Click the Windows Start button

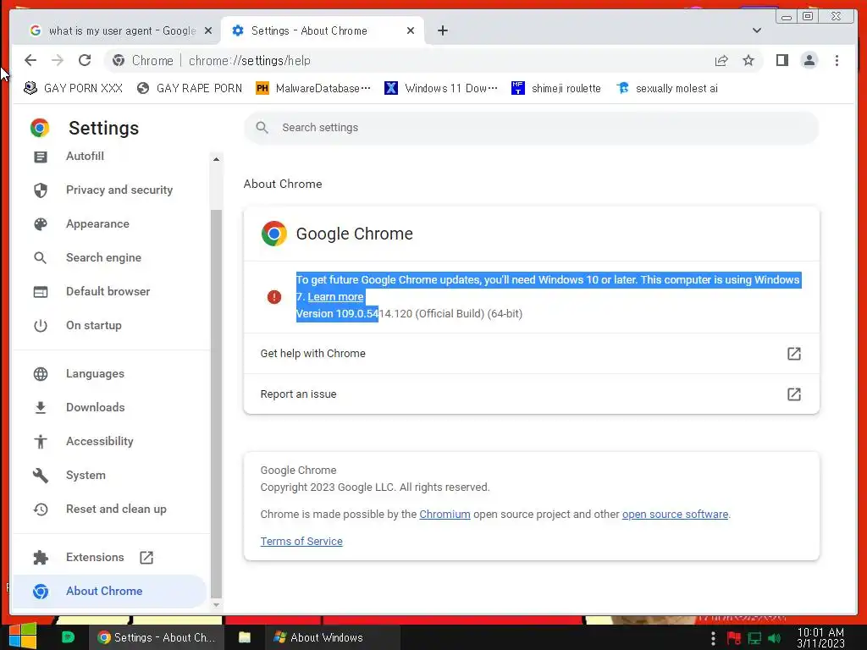(23, 637)
